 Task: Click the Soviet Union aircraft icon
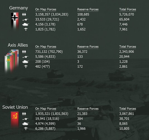point(26,128)
